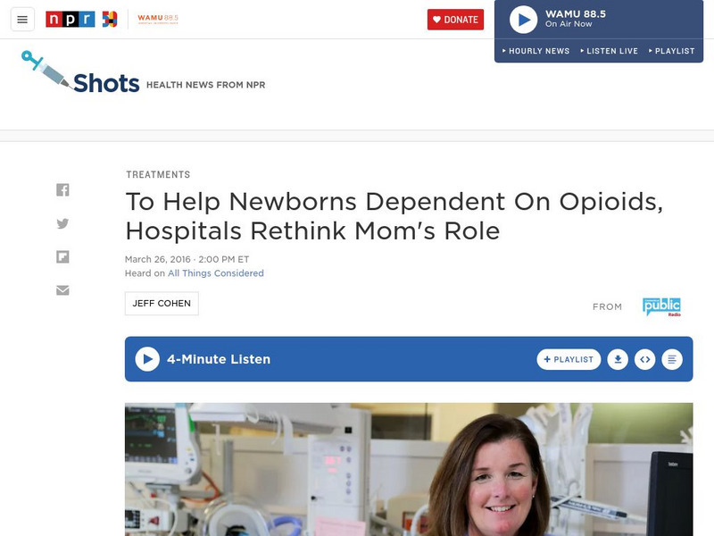Share article via Flipboard icon
Viewport: 714px width, 536px height.
[x=62, y=257]
